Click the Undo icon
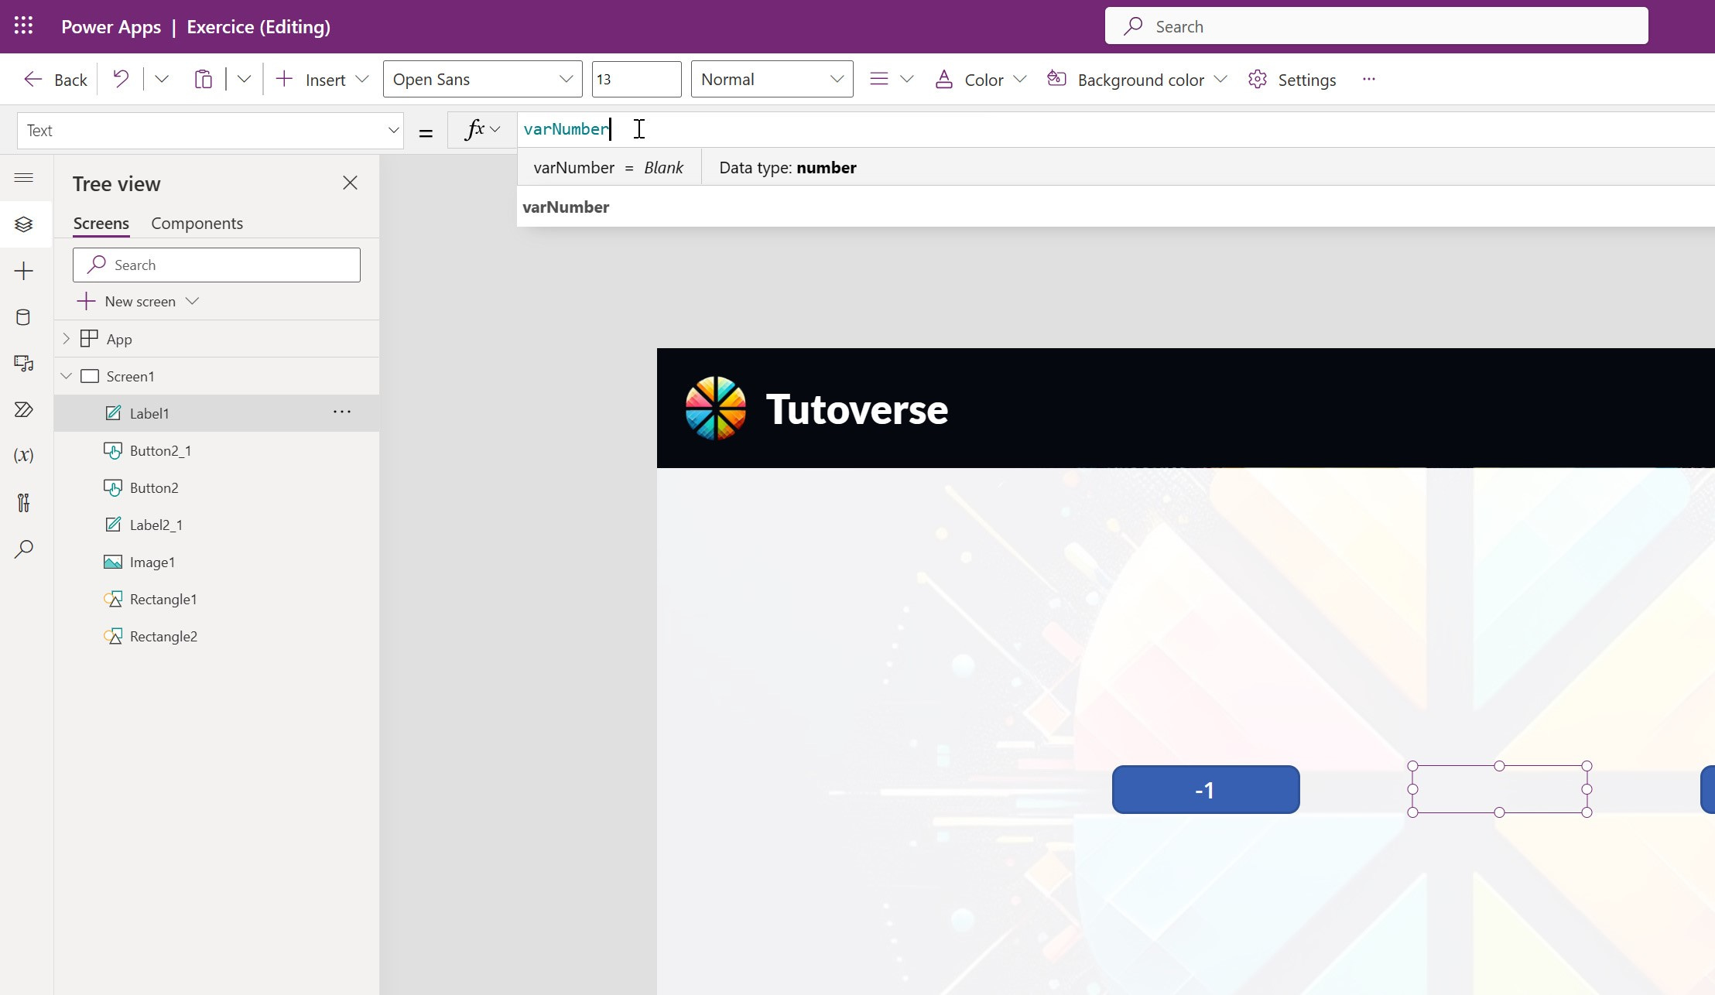Viewport: 1715px width, 995px height. 121,79
